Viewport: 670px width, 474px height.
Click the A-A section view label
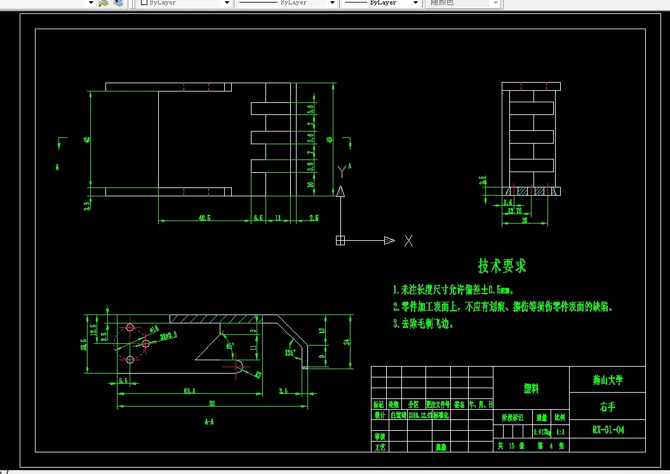[209, 422]
